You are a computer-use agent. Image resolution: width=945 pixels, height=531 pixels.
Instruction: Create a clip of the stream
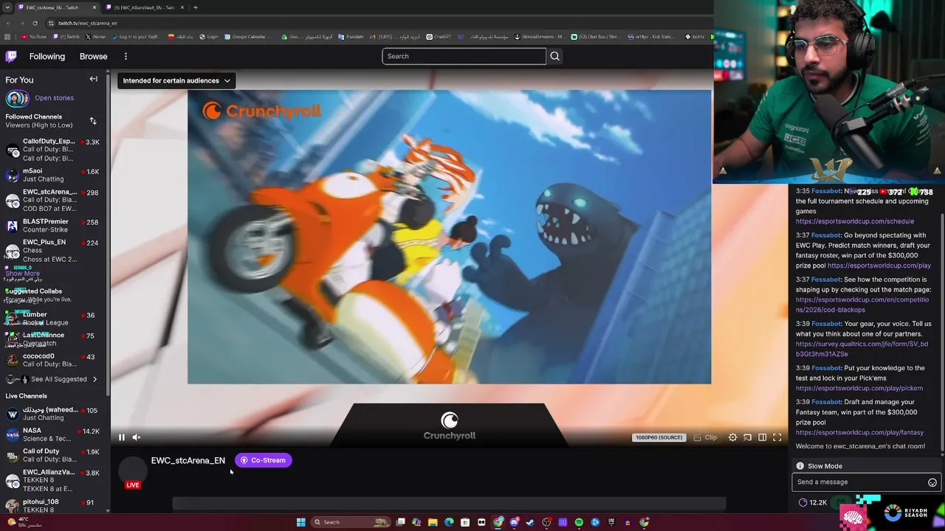[705, 437]
